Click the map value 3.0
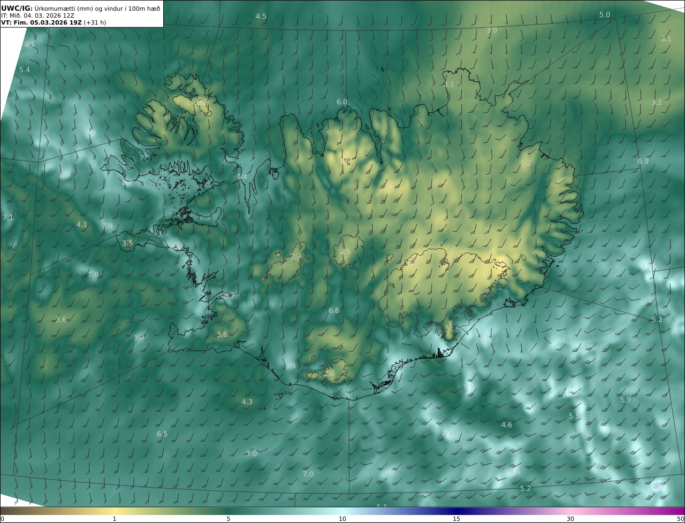 pos(492,30)
